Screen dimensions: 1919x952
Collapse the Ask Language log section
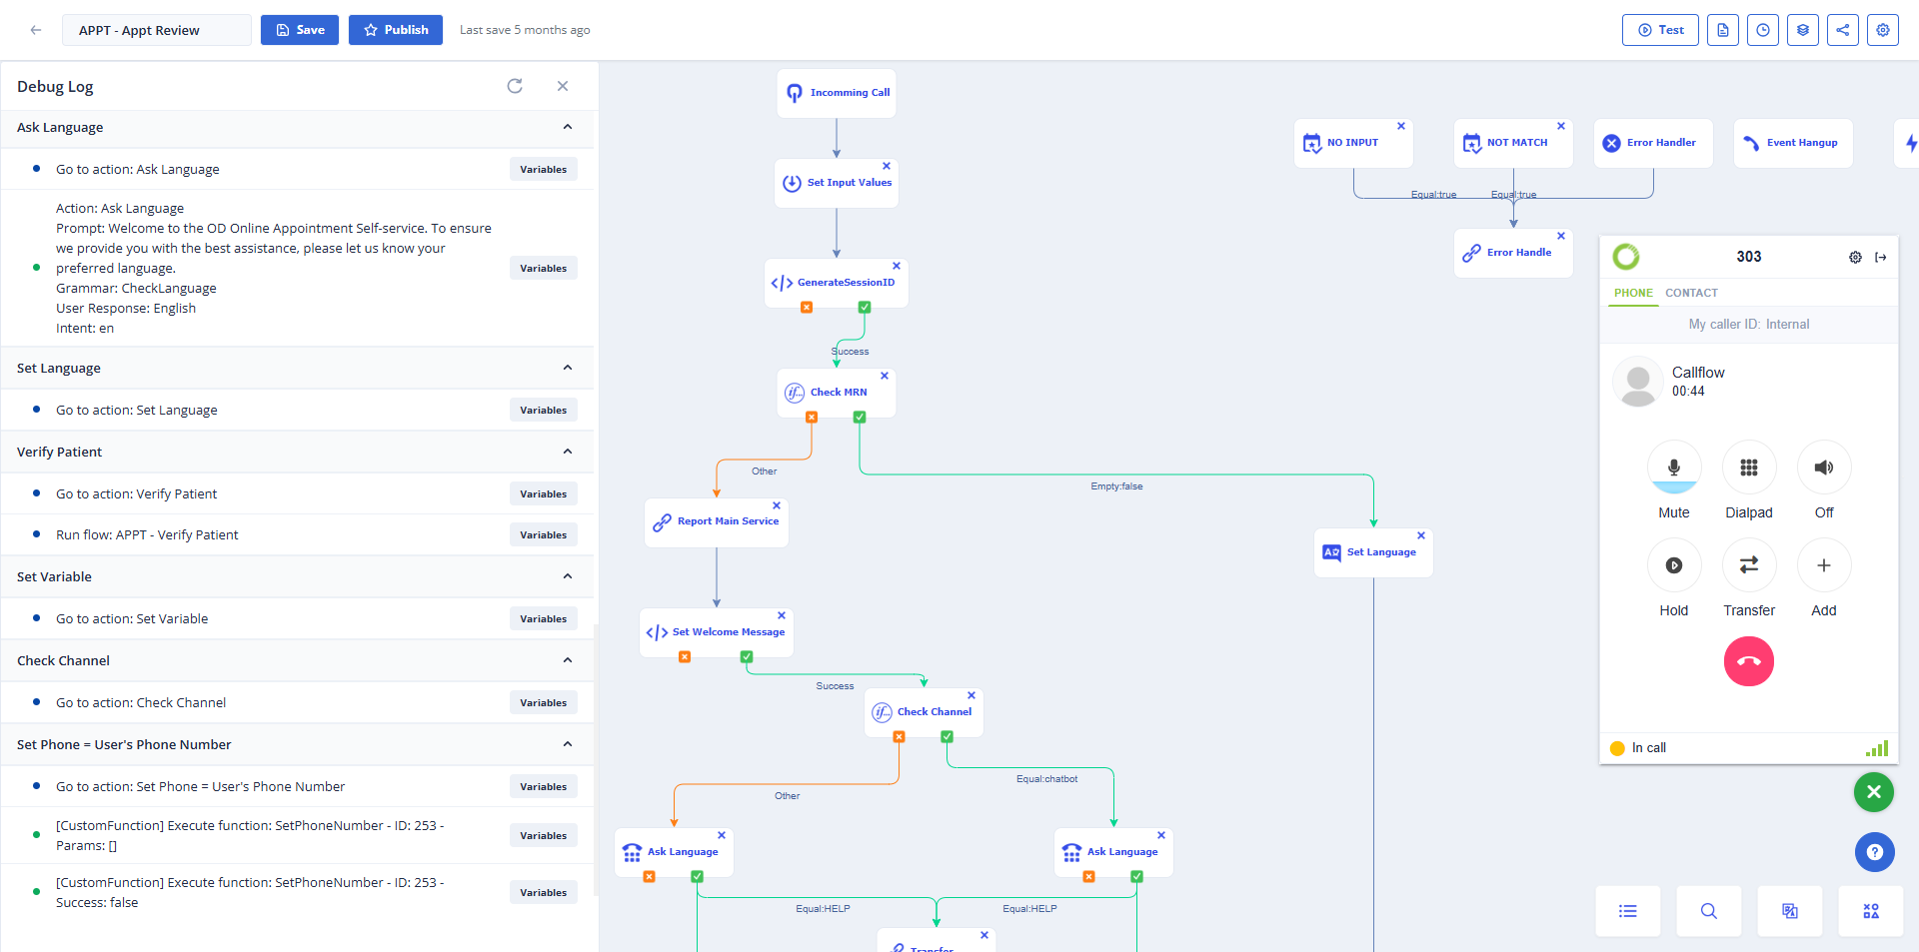click(x=567, y=127)
